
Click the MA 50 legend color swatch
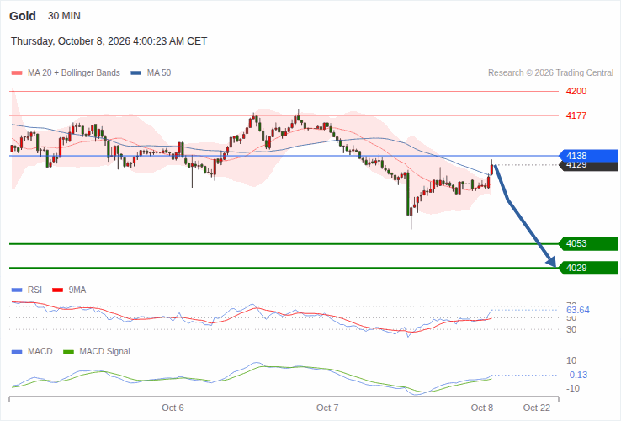click(x=136, y=73)
